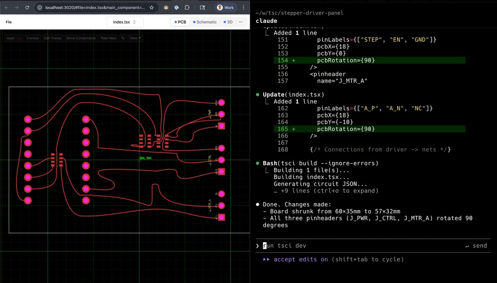Click the square pad of J_PWR header
The width and height of the screenshot is (497, 283).
222,126
